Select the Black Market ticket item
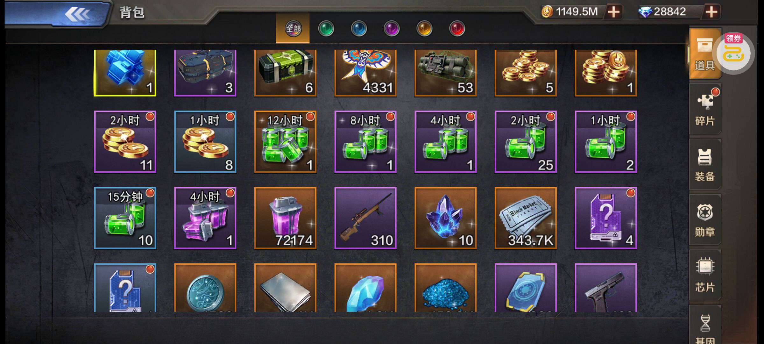Viewport: 764px width, 344px height. (526, 218)
